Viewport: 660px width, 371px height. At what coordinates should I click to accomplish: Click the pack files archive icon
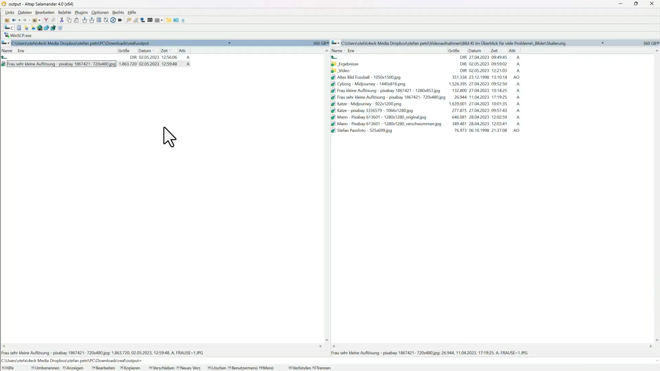[85, 20]
